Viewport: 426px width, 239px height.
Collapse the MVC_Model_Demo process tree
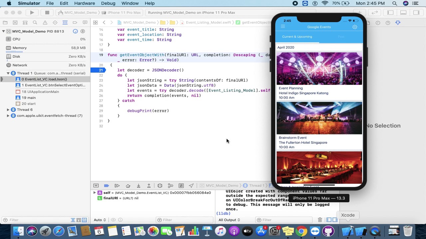3,31
